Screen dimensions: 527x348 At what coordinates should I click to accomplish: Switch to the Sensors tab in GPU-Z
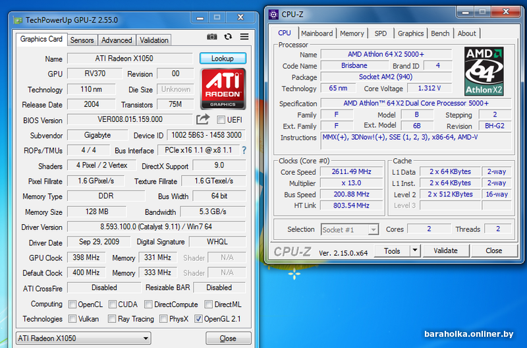pos(82,40)
